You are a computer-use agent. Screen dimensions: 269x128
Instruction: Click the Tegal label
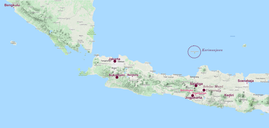[165, 77]
